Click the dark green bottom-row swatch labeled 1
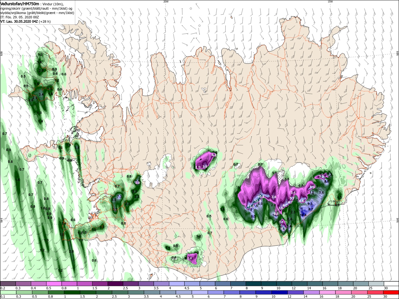The width and height of the screenshot is (399, 299). click(x=72, y=292)
